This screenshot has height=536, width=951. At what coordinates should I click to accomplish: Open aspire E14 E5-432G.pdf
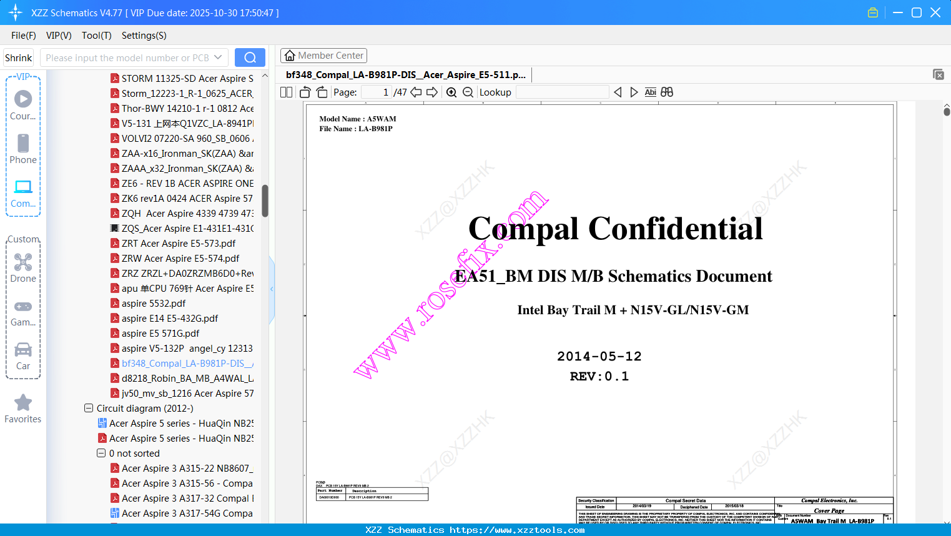point(164,318)
